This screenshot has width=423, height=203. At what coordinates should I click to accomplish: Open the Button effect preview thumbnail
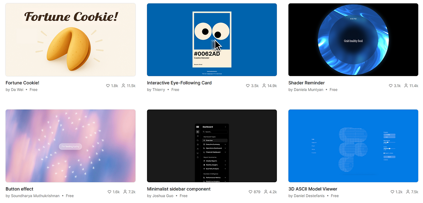pyautogui.click(x=71, y=146)
